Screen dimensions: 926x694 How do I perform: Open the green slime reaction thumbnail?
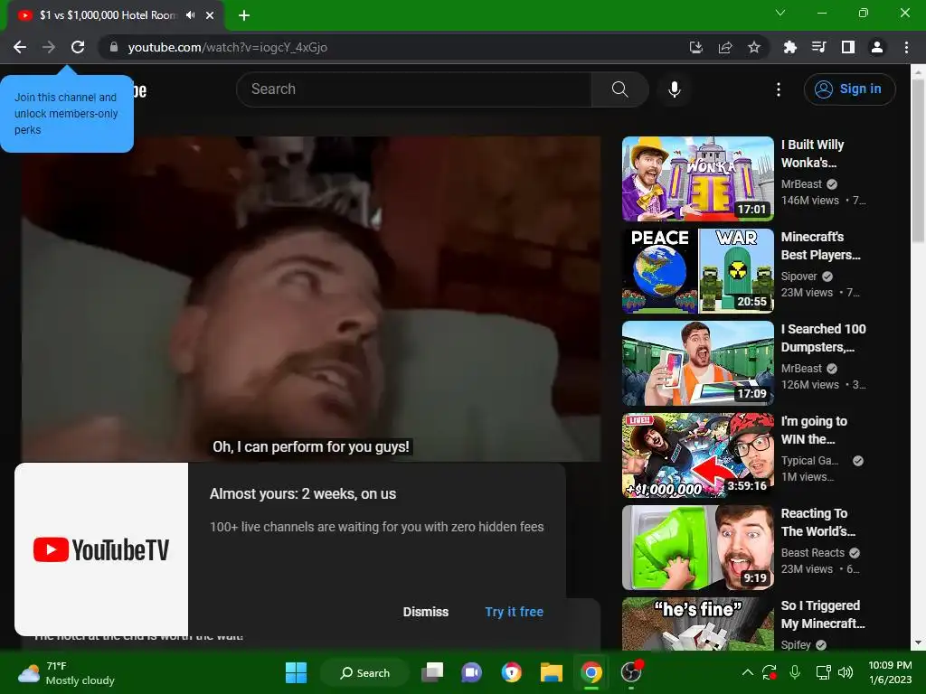click(698, 547)
